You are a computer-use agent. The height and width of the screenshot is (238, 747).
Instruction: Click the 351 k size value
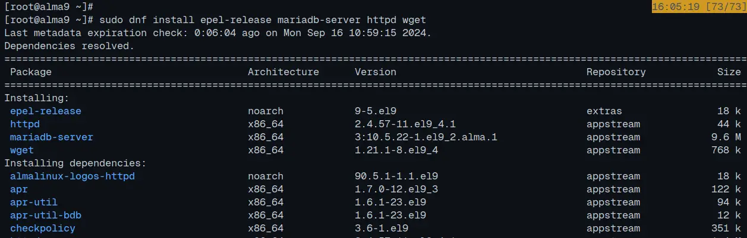coord(726,229)
